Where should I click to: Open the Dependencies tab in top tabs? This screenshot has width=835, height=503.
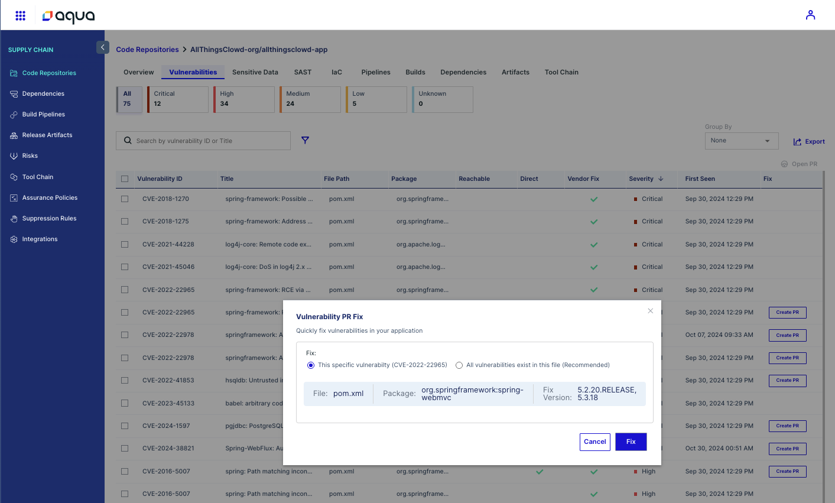point(463,72)
